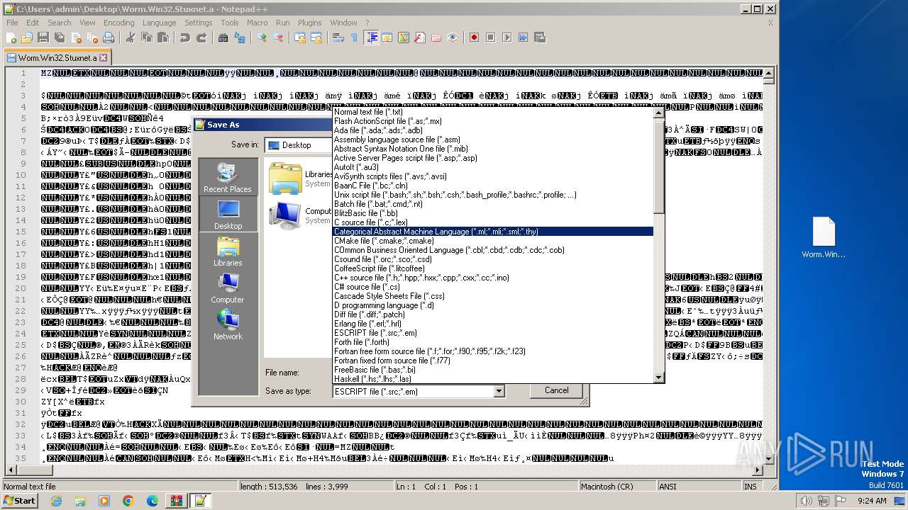
Task: Start macro recording with red button
Action: pos(474,38)
